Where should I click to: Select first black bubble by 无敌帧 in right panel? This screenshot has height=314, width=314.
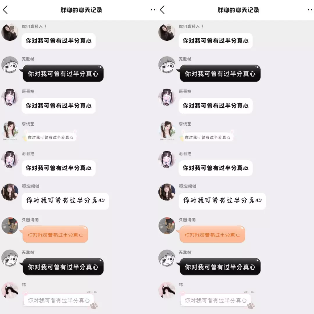click(x=220, y=73)
